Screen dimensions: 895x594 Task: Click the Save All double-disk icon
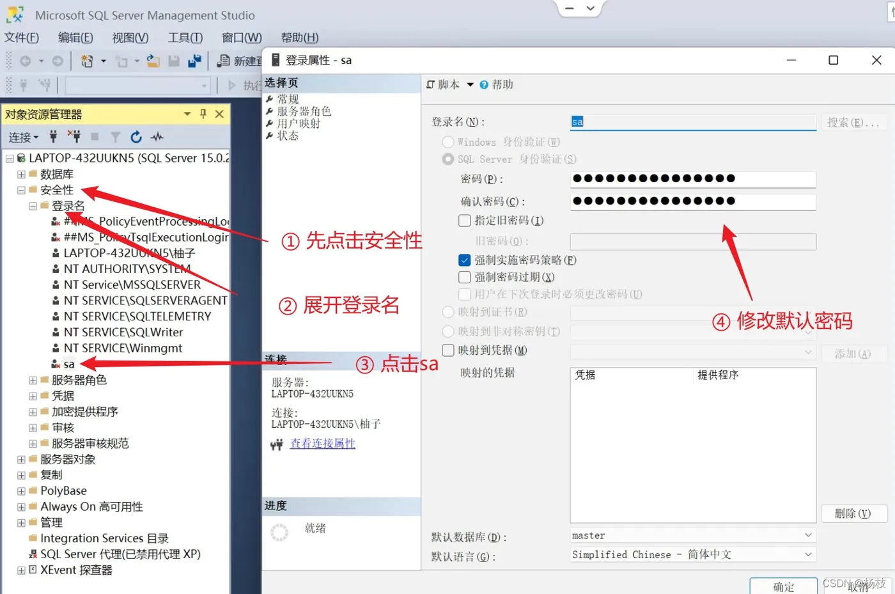195,61
